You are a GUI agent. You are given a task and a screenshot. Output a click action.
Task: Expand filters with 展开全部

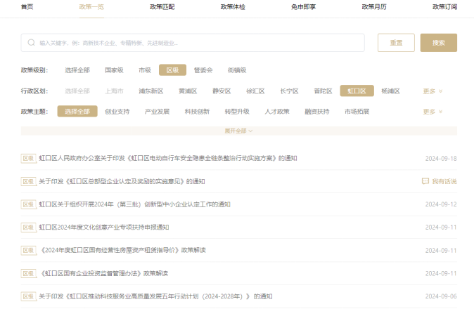238,131
